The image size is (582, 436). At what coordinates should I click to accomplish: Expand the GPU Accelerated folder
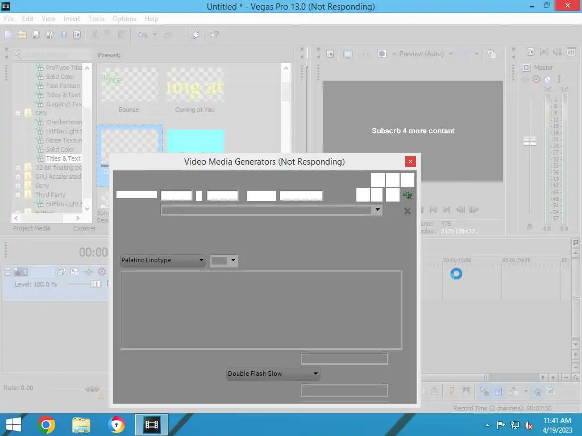(18, 177)
